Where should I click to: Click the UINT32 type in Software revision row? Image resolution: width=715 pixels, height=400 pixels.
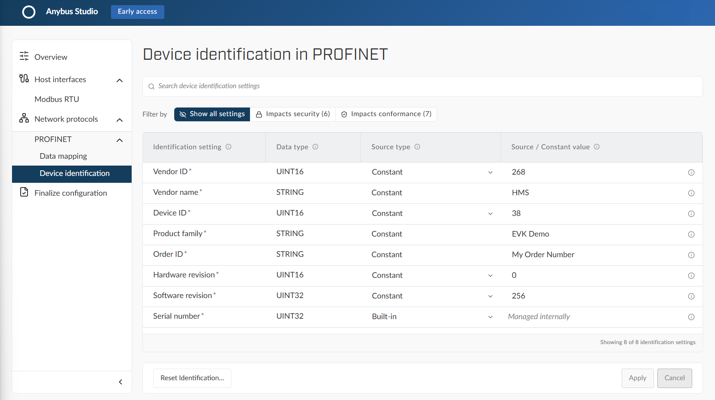pyautogui.click(x=290, y=295)
